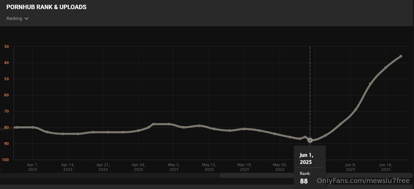Click the Pornhub Rank & Uploads heading
Viewport: 414px width, 189px height.
point(46,7)
